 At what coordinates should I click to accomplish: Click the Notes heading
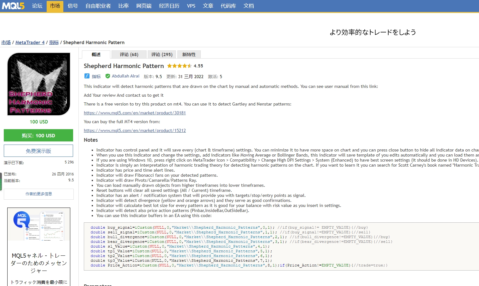click(91, 140)
